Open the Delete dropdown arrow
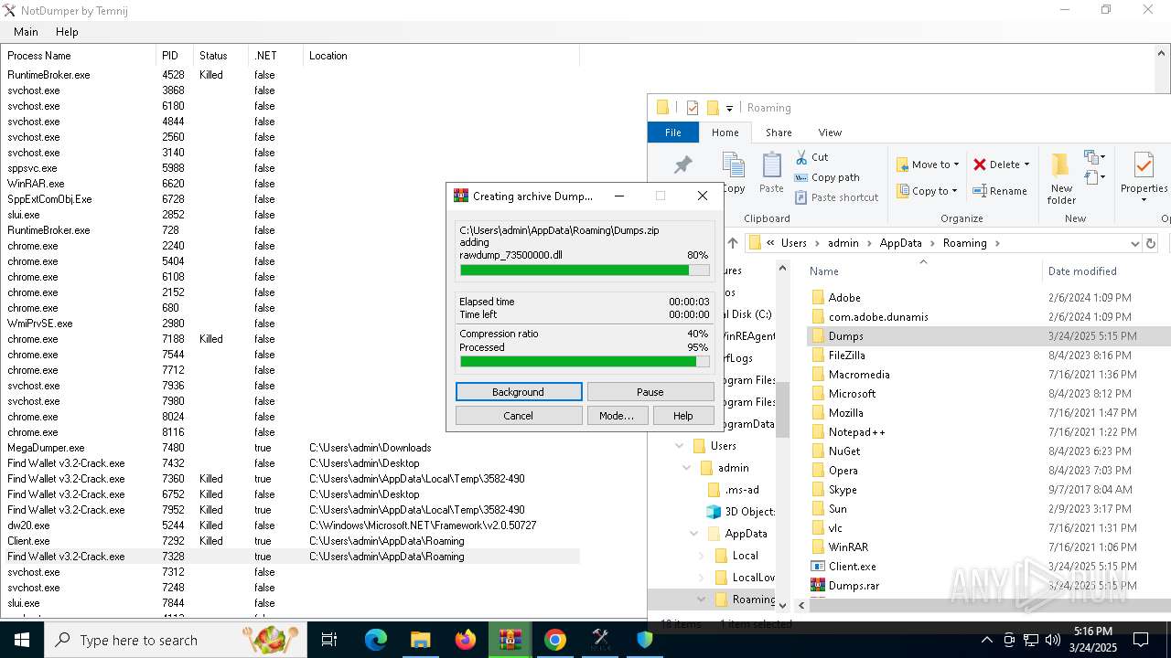 (1026, 164)
